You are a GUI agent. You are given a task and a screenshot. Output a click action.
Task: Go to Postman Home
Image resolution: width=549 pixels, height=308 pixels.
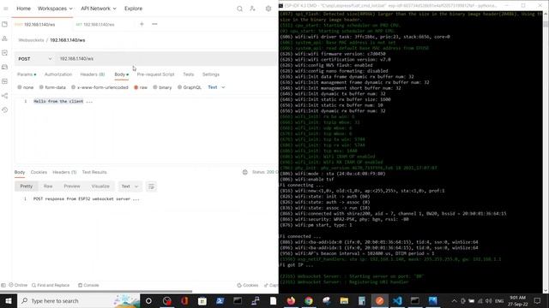click(x=23, y=9)
